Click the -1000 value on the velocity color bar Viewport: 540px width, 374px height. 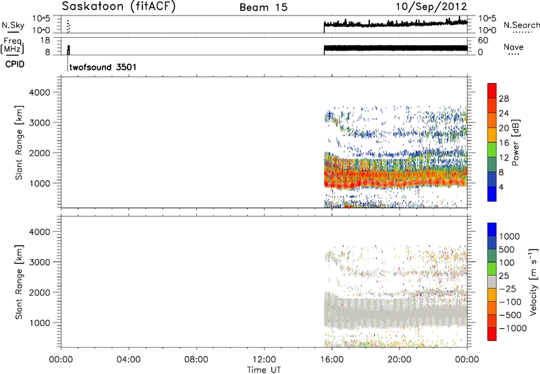pos(513,328)
